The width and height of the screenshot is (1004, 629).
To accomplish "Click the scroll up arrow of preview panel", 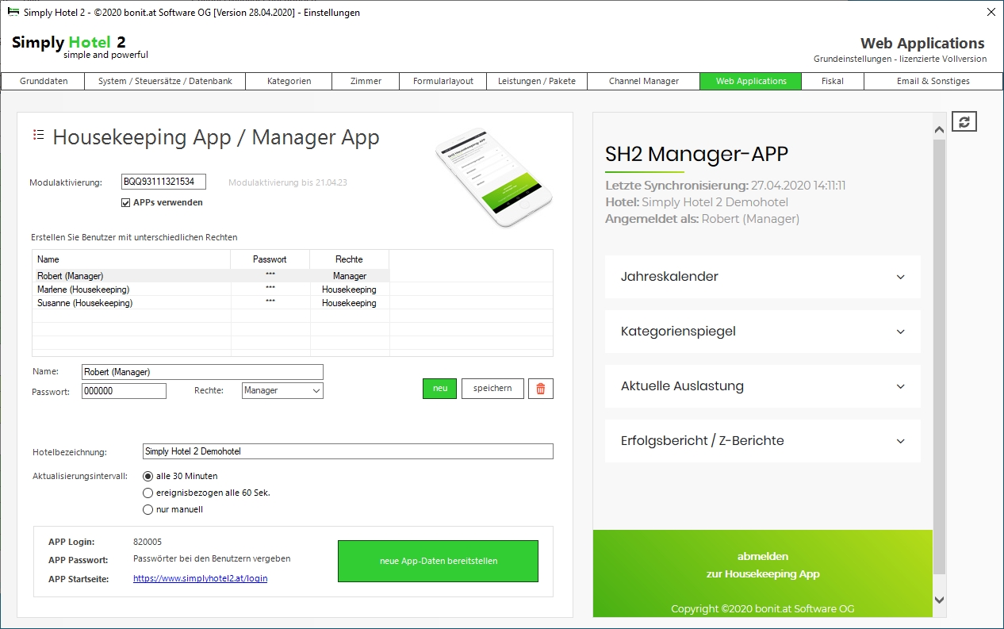I will [x=939, y=129].
